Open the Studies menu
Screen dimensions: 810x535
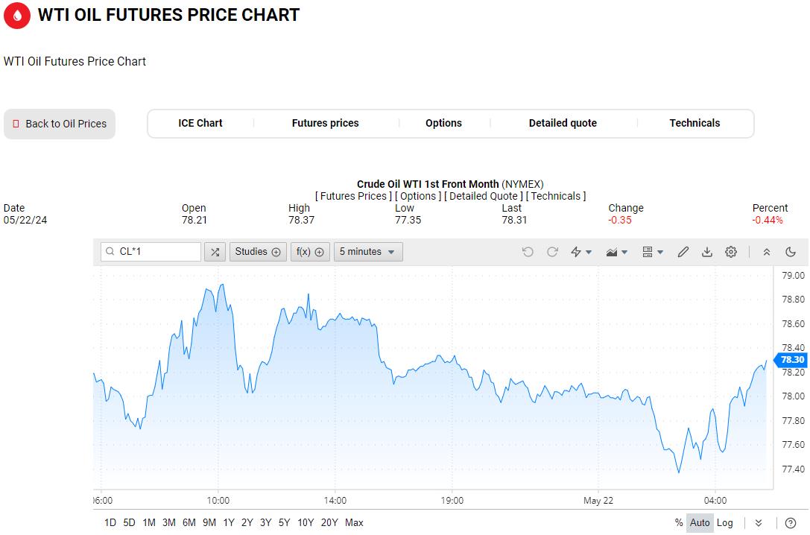click(258, 252)
